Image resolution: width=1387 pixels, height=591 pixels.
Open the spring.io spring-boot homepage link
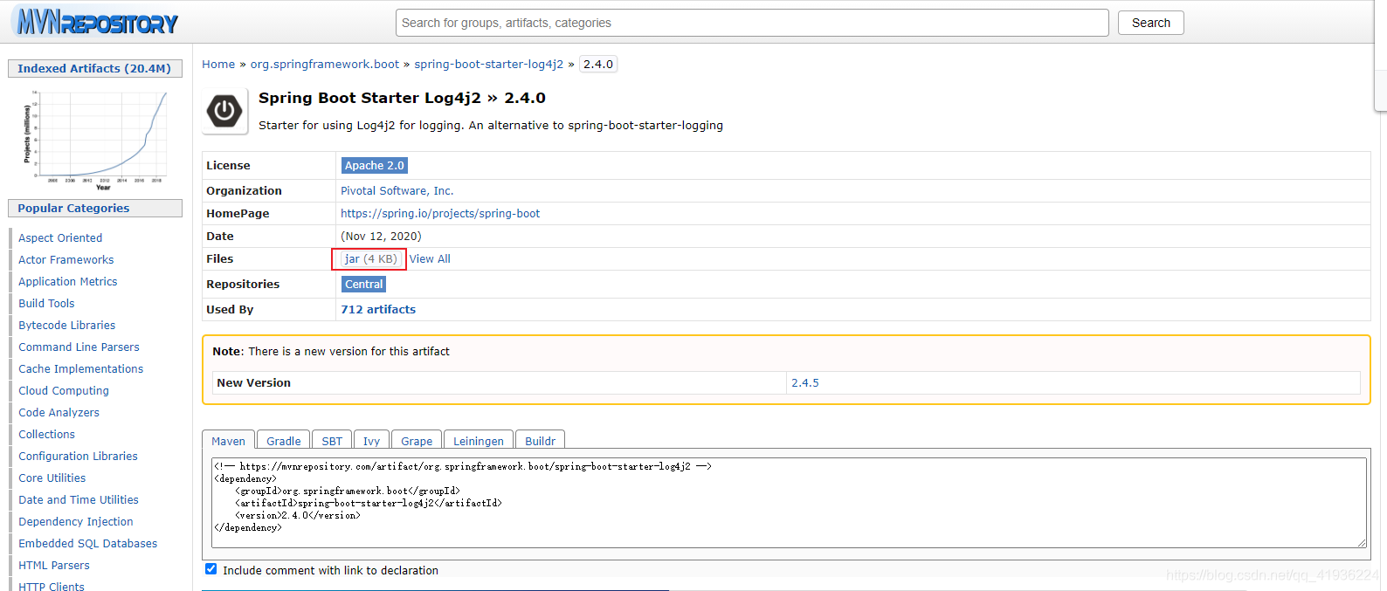coord(440,213)
